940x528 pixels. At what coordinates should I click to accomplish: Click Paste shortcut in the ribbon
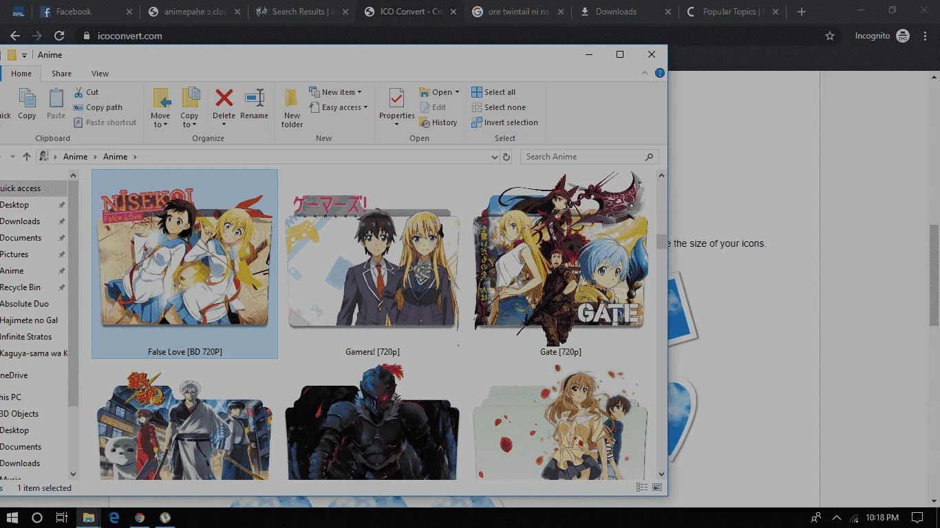tap(105, 122)
